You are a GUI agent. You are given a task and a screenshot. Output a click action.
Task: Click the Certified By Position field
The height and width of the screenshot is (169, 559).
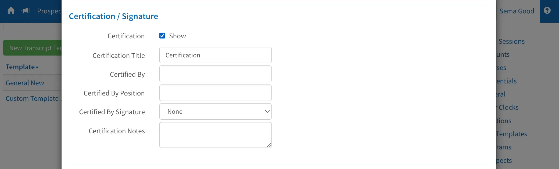click(x=216, y=93)
